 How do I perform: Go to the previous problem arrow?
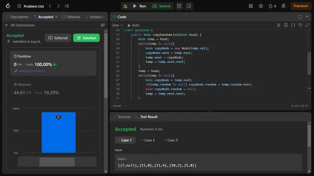point(50,6)
